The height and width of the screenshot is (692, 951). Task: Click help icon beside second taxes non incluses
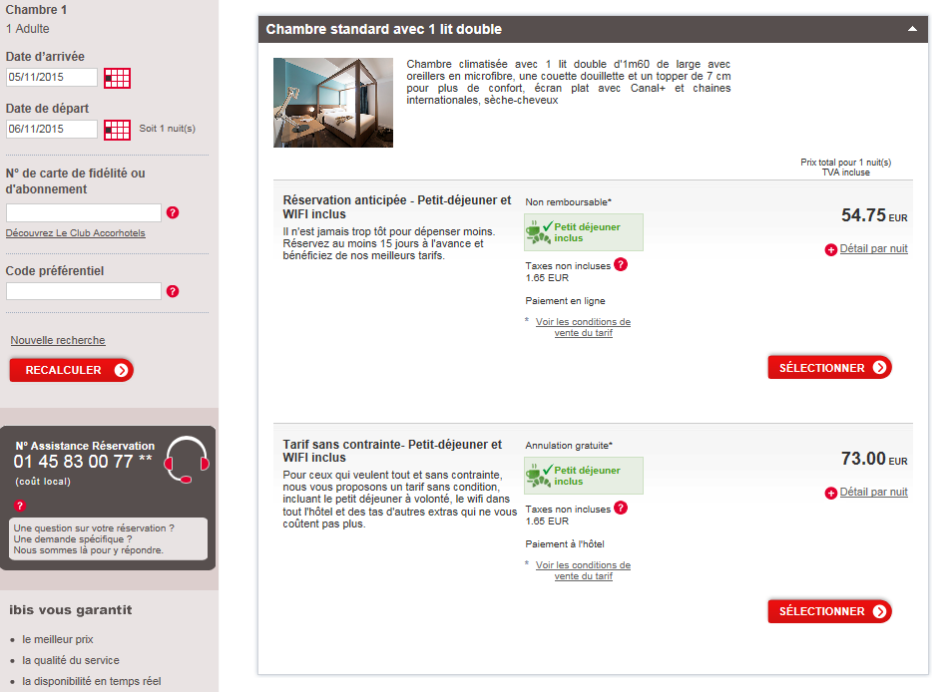tap(621, 508)
